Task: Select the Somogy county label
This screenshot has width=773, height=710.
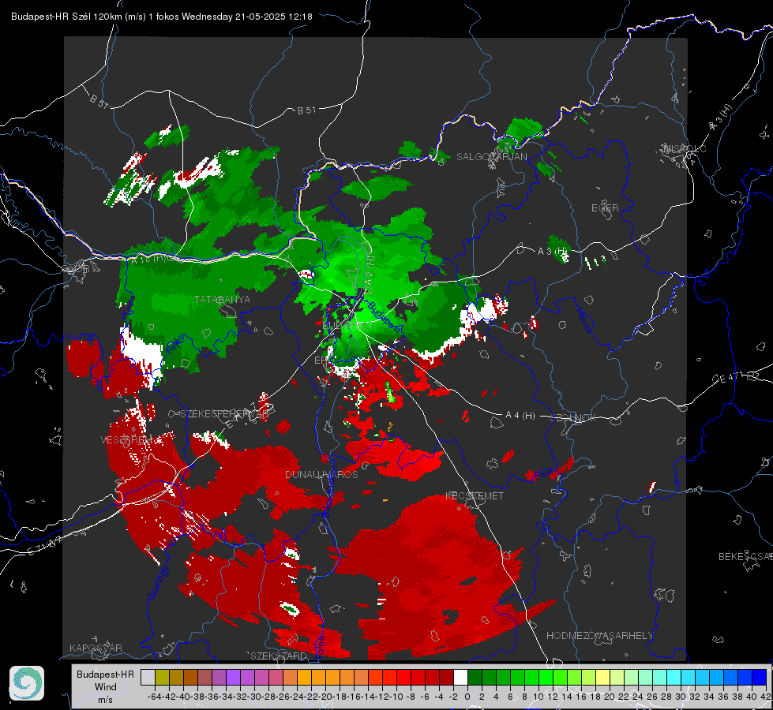Action: click(x=158, y=583)
